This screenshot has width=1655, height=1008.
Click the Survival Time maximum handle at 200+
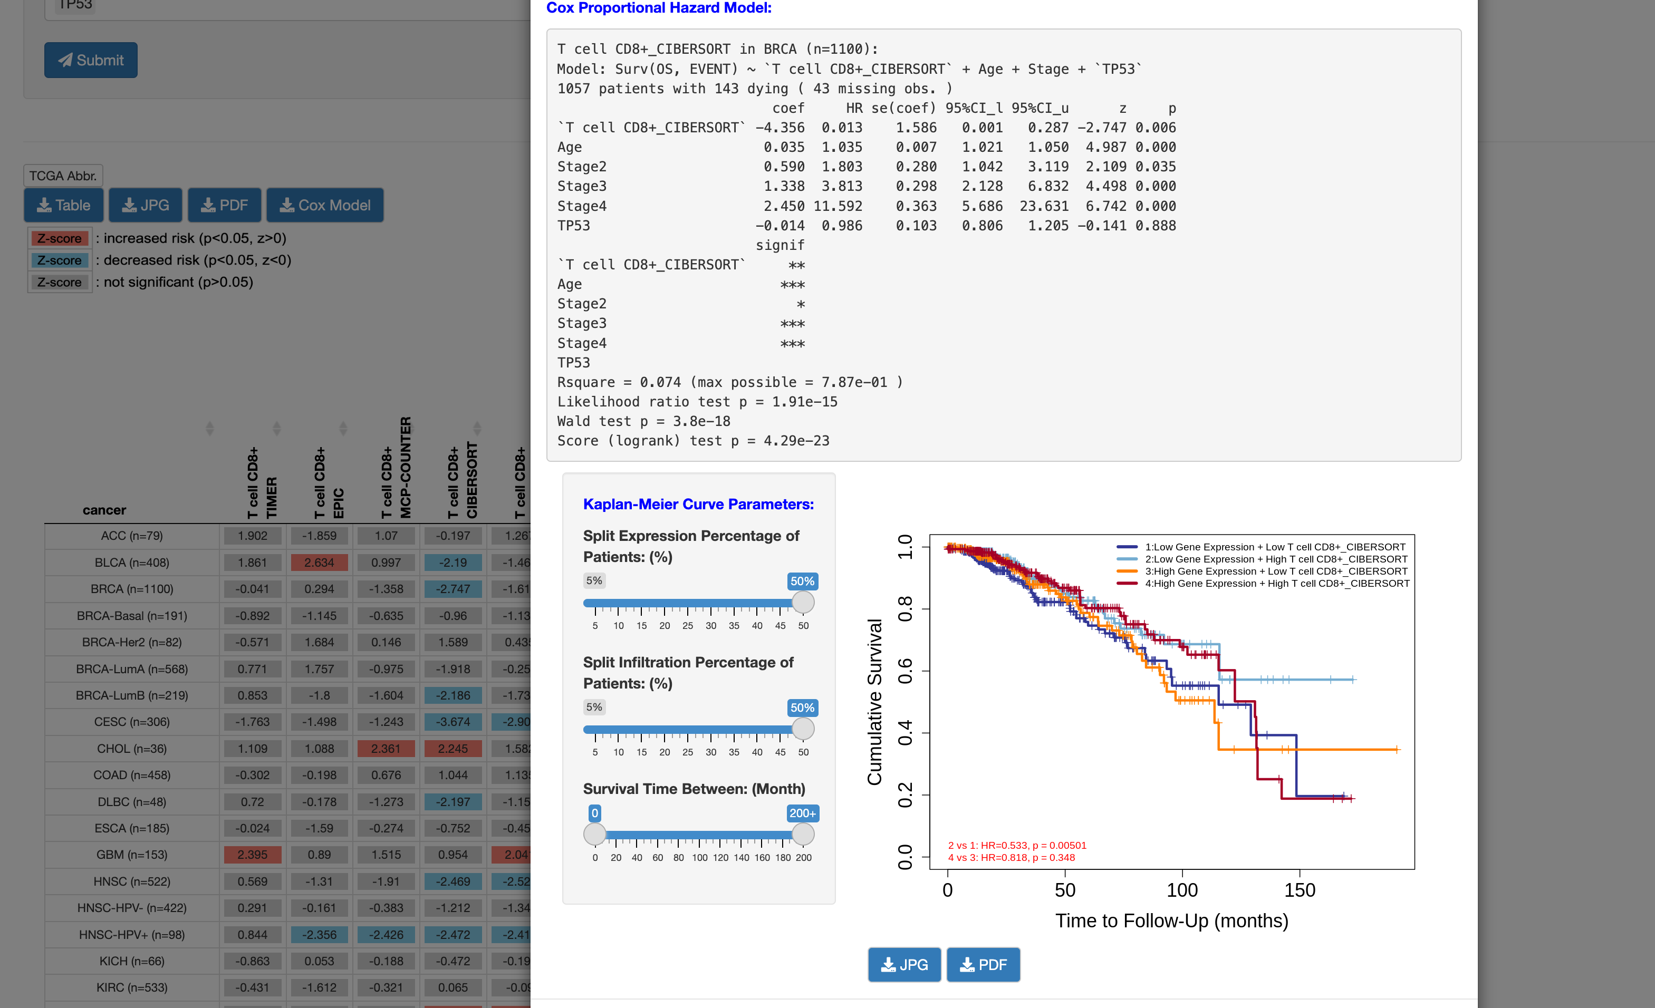[x=803, y=834]
